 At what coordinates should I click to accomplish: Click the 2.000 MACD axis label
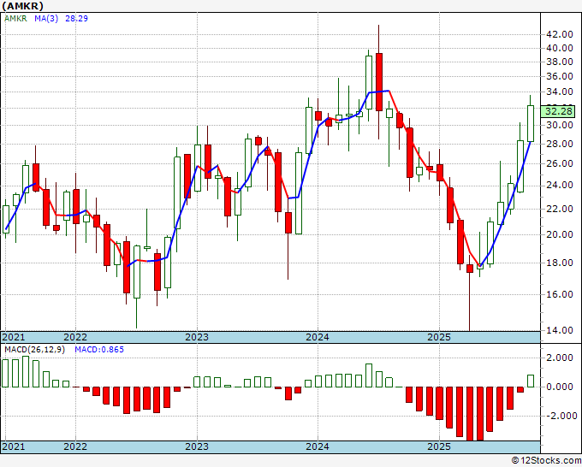click(x=560, y=358)
